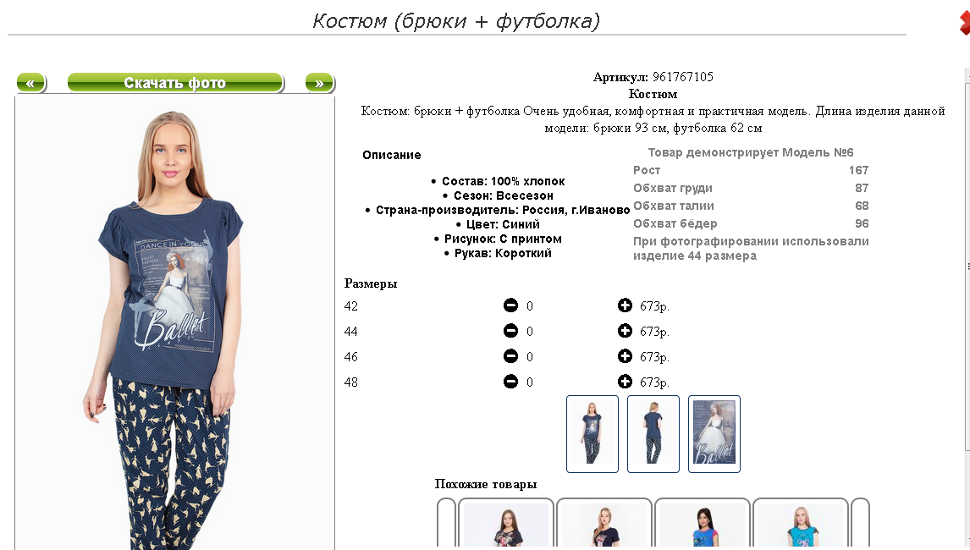Increase quantity for size 48

click(625, 381)
